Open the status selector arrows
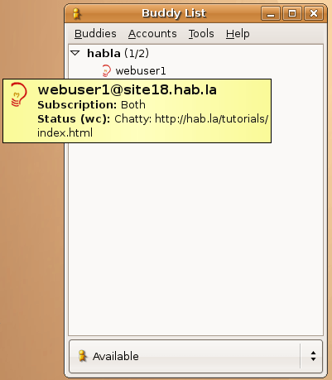 coord(313,356)
